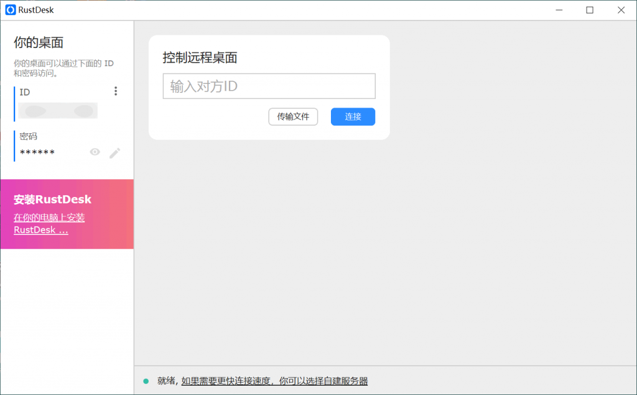637x395 pixels.
Task: Click the blurred ID value
Action: click(x=58, y=111)
